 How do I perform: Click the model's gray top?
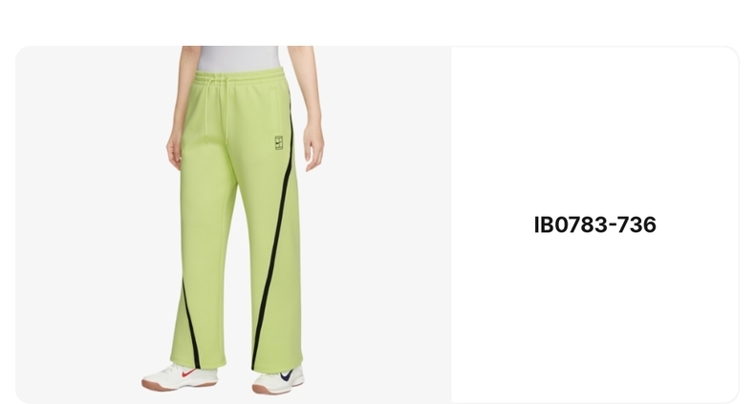(239, 58)
